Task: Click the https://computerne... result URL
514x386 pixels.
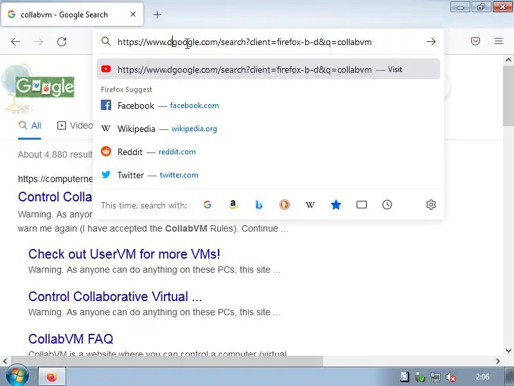Action: click(x=55, y=179)
